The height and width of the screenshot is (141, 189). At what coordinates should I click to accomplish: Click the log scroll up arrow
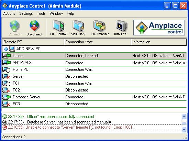184,116
